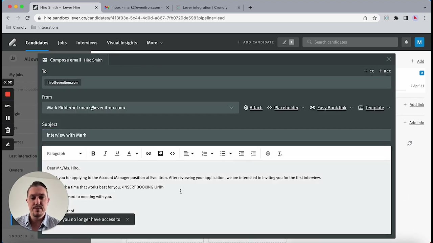Open the notifications bell
The width and height of the screenshot is (433, 243).
pyautogui.click(x=406, y=42)
